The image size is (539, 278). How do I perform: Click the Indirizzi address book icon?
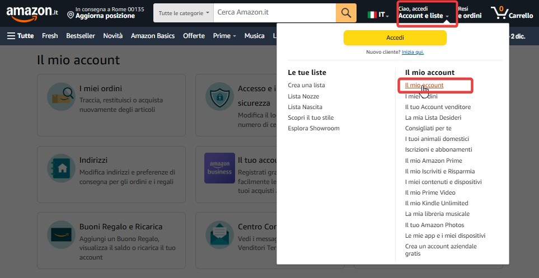pos(60,167)
